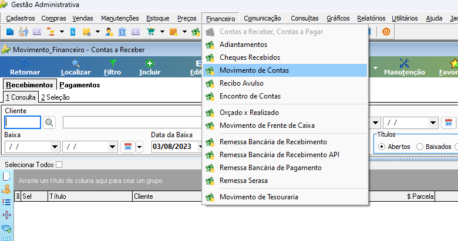Viewport: 458px width, 241px height.
Task: Click the orange hierarchy tree toolbar icon
Action: click(50, 32)
